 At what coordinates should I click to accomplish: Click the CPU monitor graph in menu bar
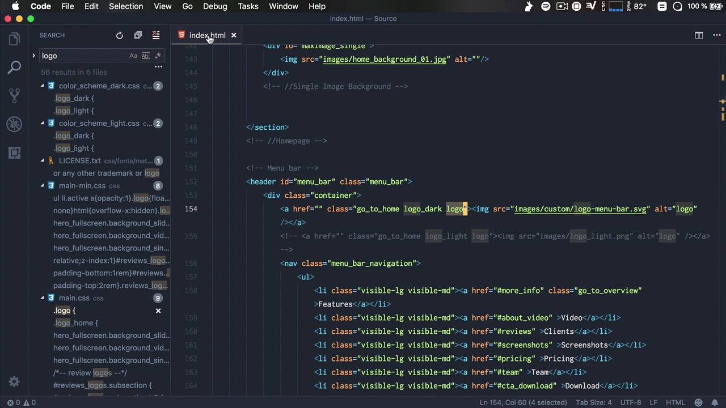616,6
